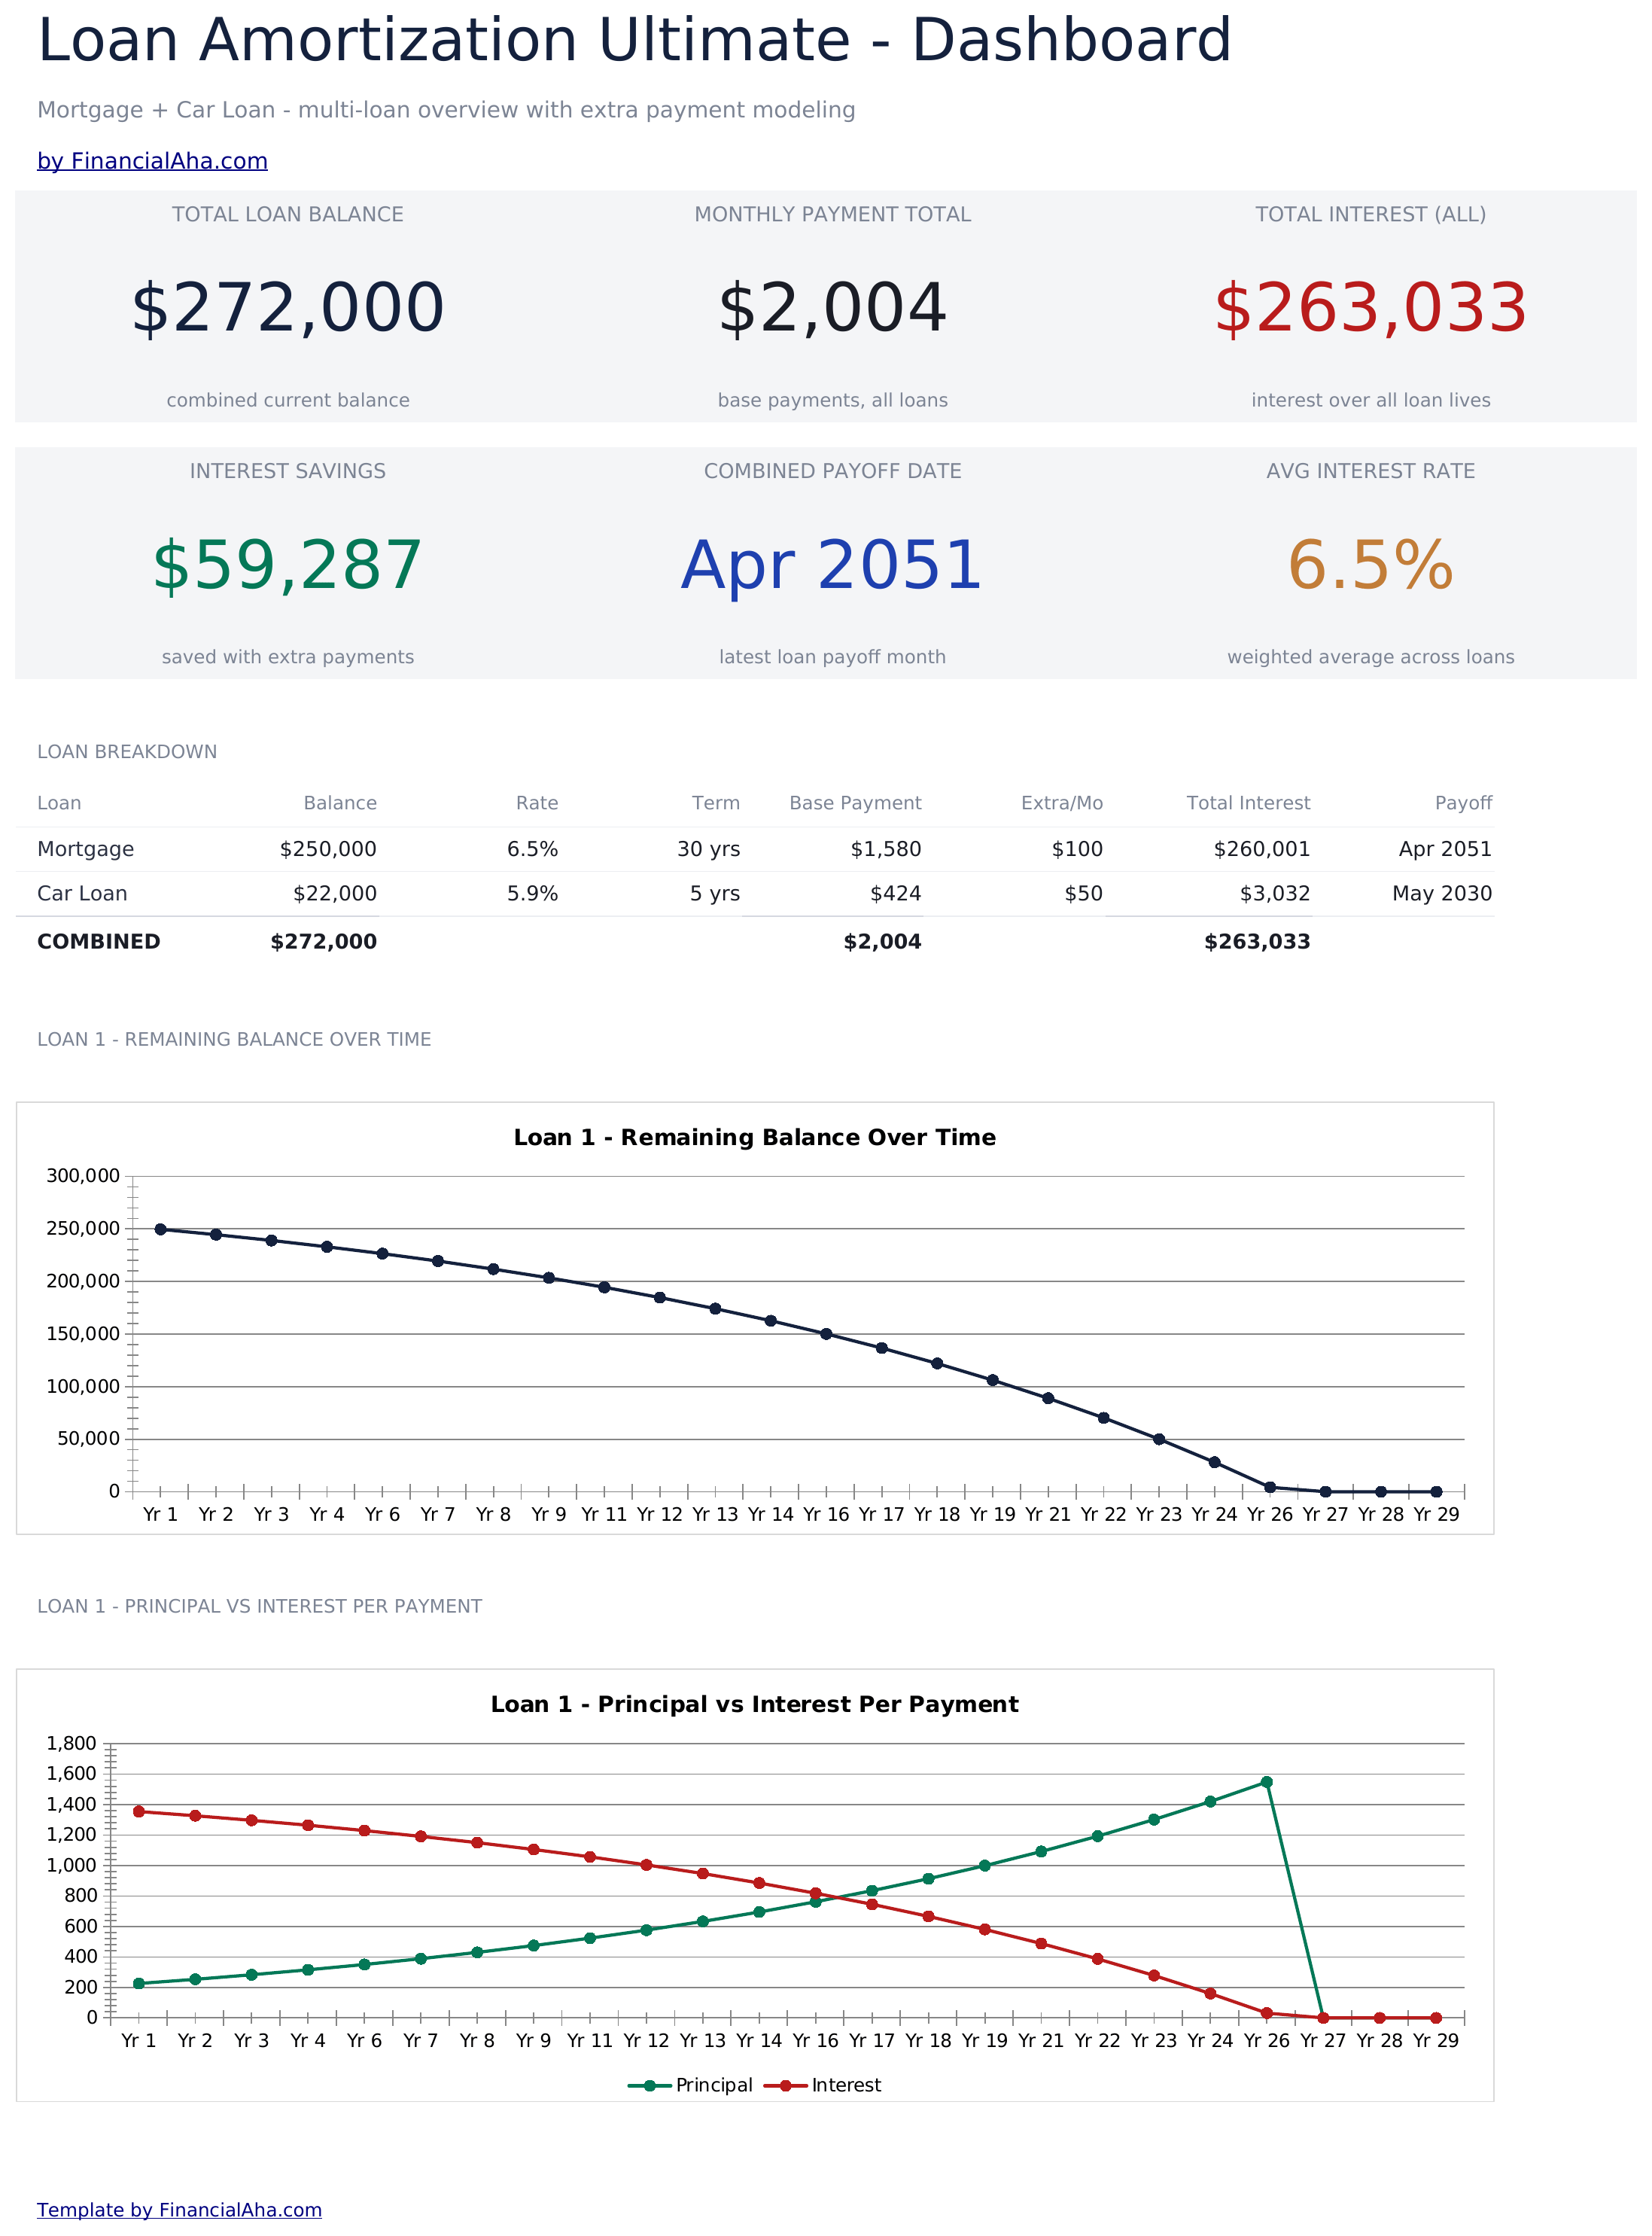Open the 'Template by FinancialAha.com' footer link
1652x2236 pixels.
pos(179,2210)
